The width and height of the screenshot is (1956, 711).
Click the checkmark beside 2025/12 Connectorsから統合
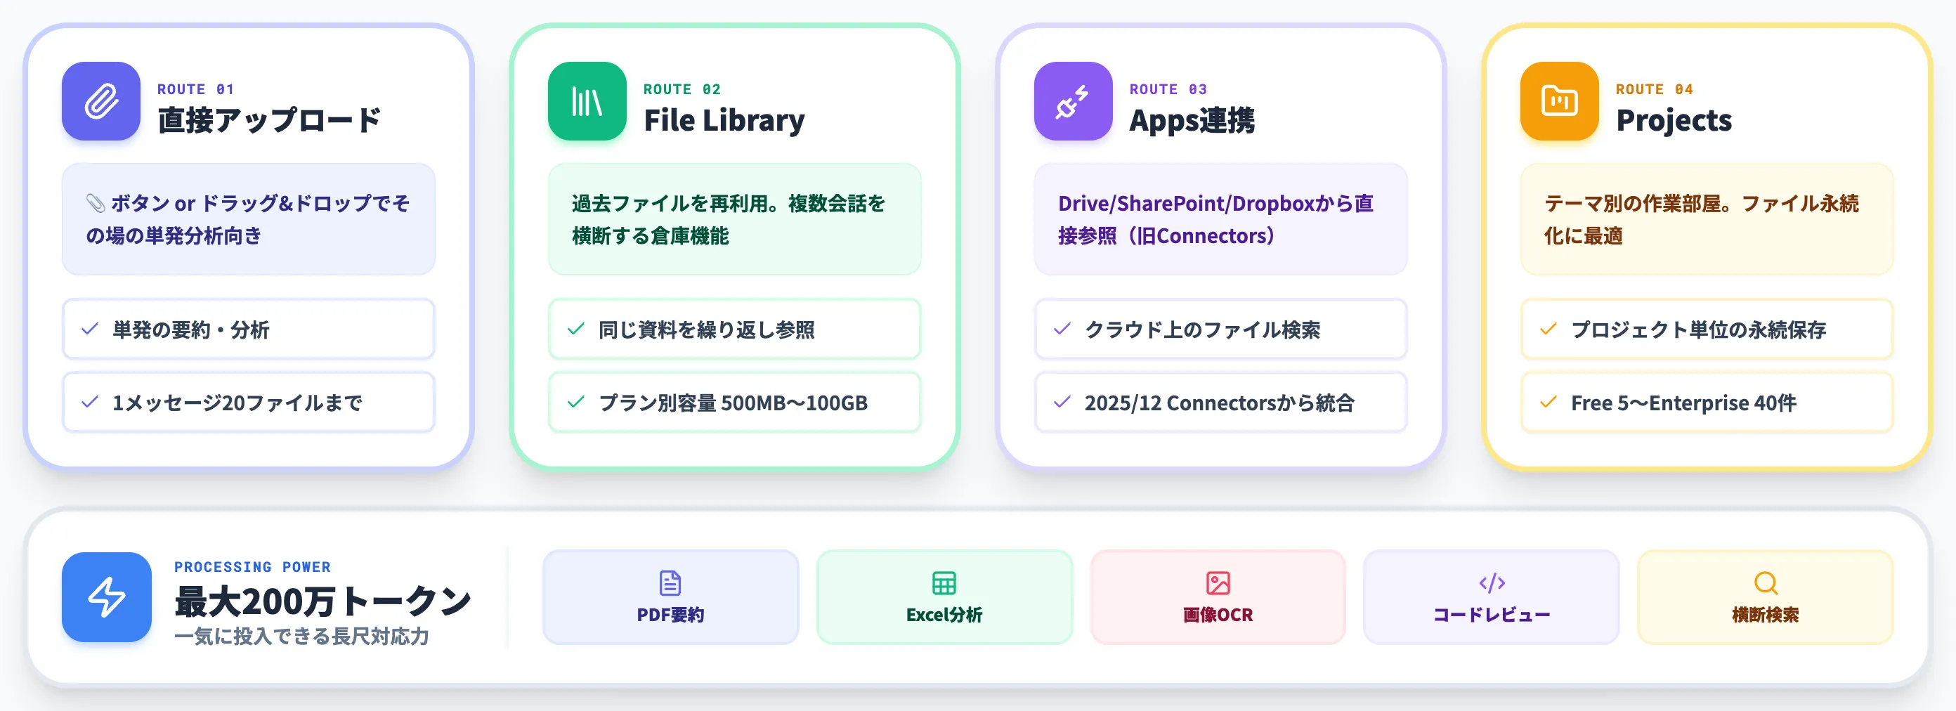[1062, 402]
